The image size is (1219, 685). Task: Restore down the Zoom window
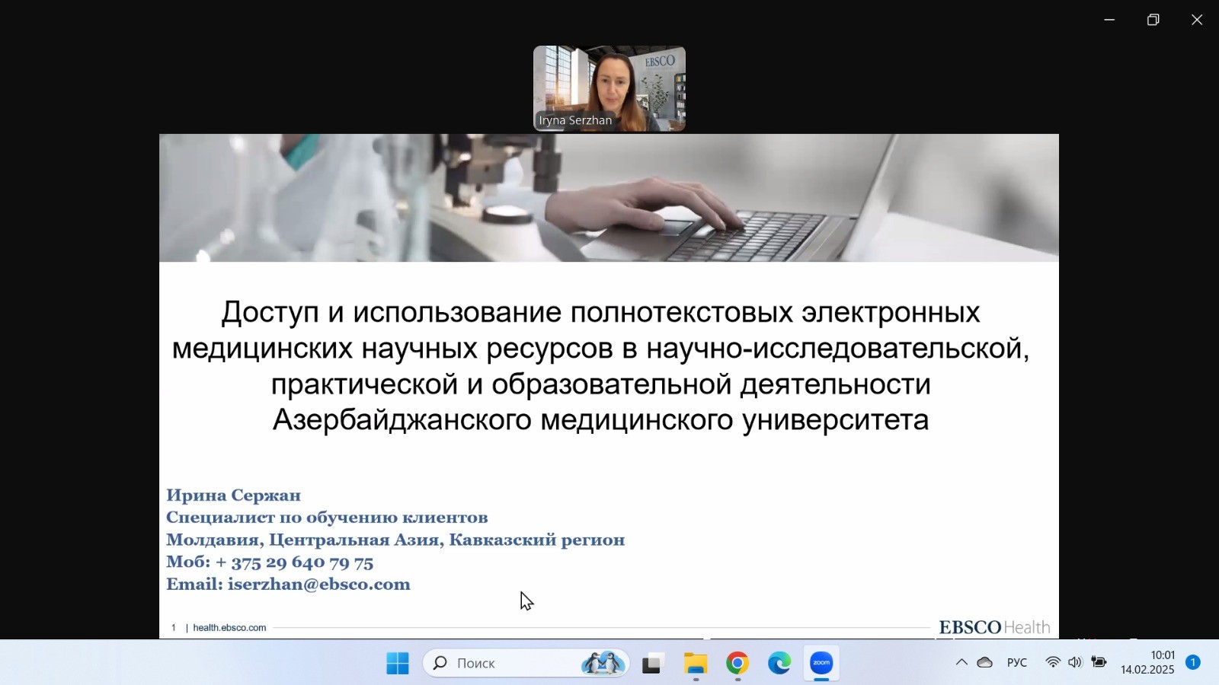point(1153,20)
